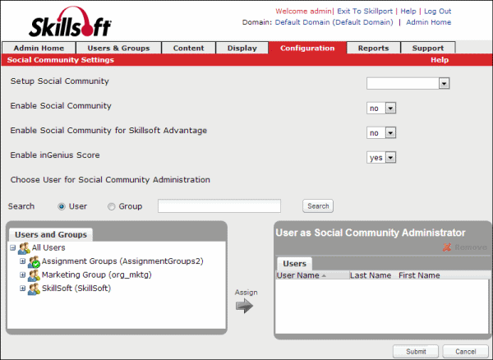493x360 pixels.
Task: Click the Assign arrow icon
Action: tap(244, 306)
